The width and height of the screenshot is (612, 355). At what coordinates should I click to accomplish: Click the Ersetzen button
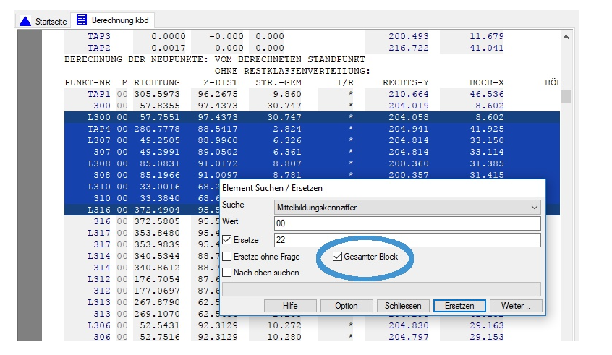click(x=459, y=306)
